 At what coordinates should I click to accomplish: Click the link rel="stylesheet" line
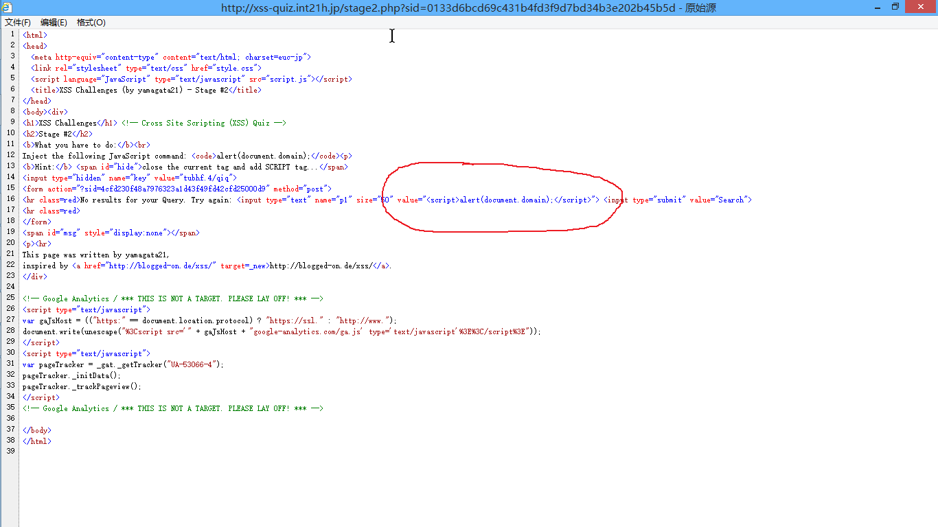146,68
